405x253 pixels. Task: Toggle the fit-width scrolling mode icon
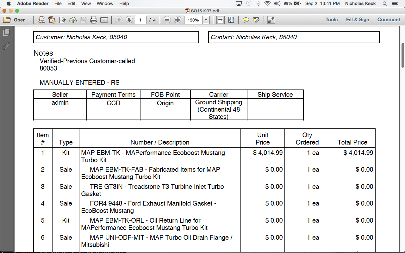pyautogui.click(x=221, y=20)
